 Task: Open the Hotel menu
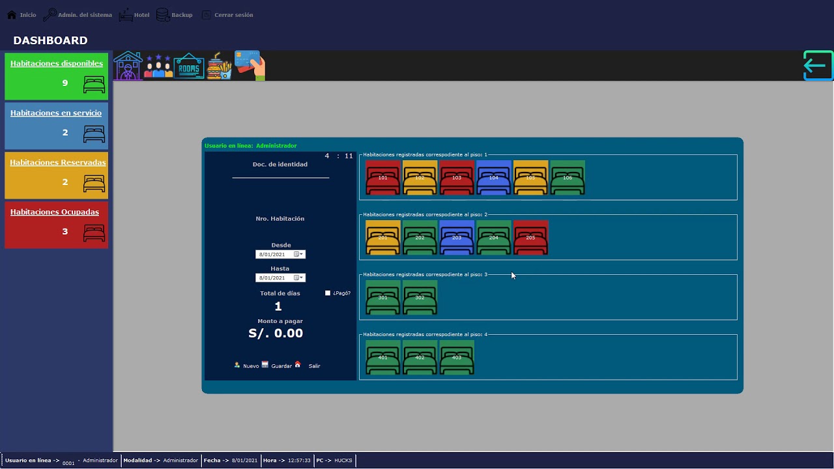click(135, 15)
